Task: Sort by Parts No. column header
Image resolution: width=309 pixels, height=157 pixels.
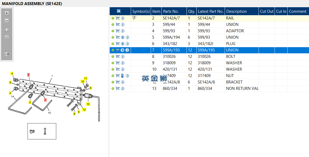Action: [171, 11]
